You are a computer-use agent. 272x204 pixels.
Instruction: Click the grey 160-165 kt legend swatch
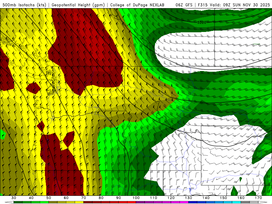click(245, 202)
